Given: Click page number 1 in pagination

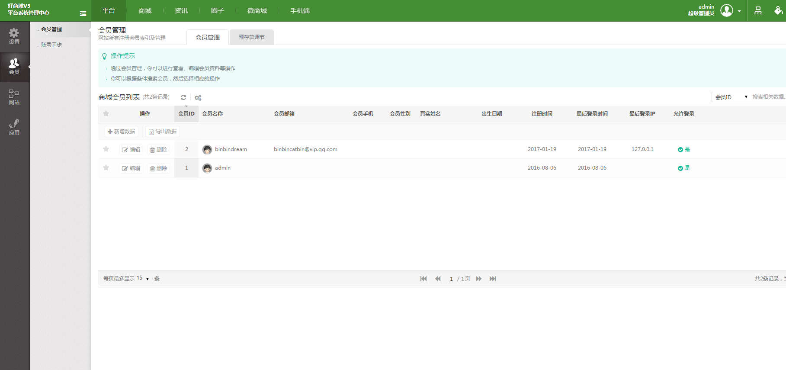Looking at the screenshot, I should 451,279.
